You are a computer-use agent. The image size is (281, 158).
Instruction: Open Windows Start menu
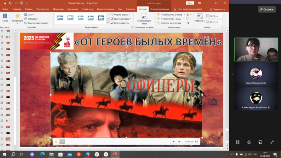click(x=4, y=154)
